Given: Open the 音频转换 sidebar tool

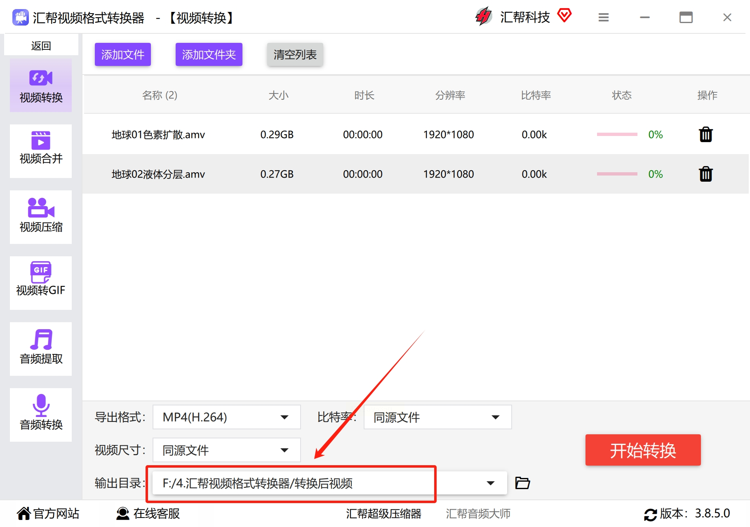Looking at the screenshot, I should click(x=41, y=415).
